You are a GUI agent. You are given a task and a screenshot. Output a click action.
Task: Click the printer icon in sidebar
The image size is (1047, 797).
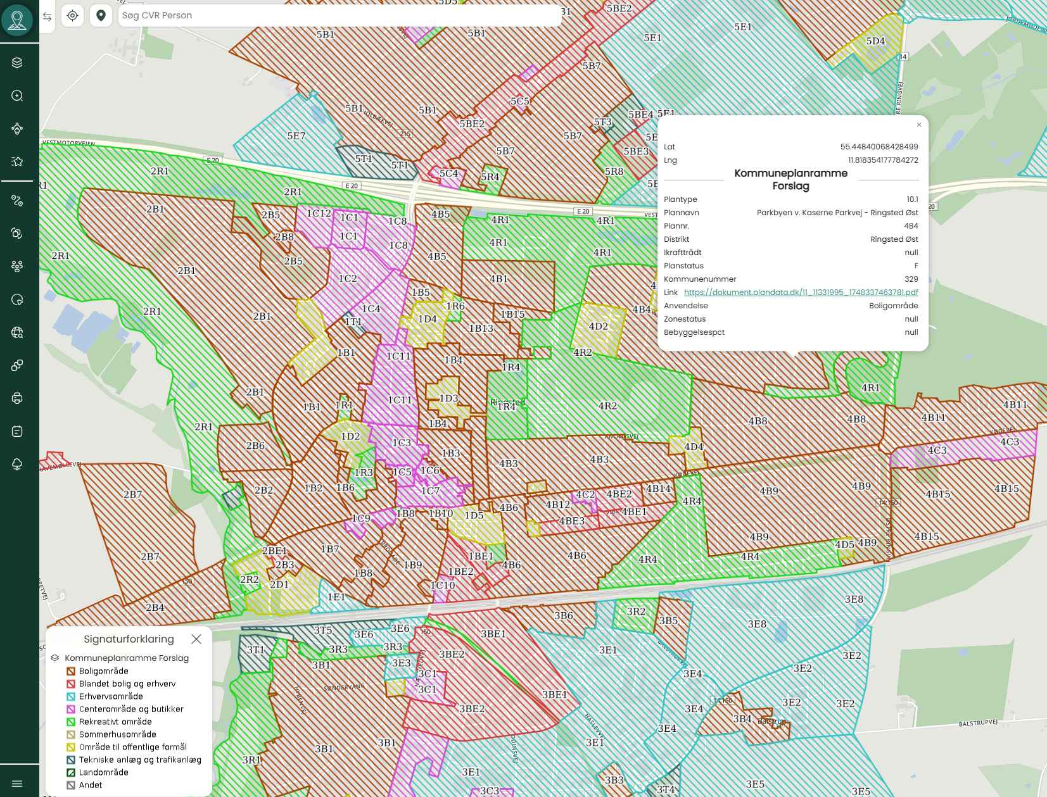pos(17,398)
